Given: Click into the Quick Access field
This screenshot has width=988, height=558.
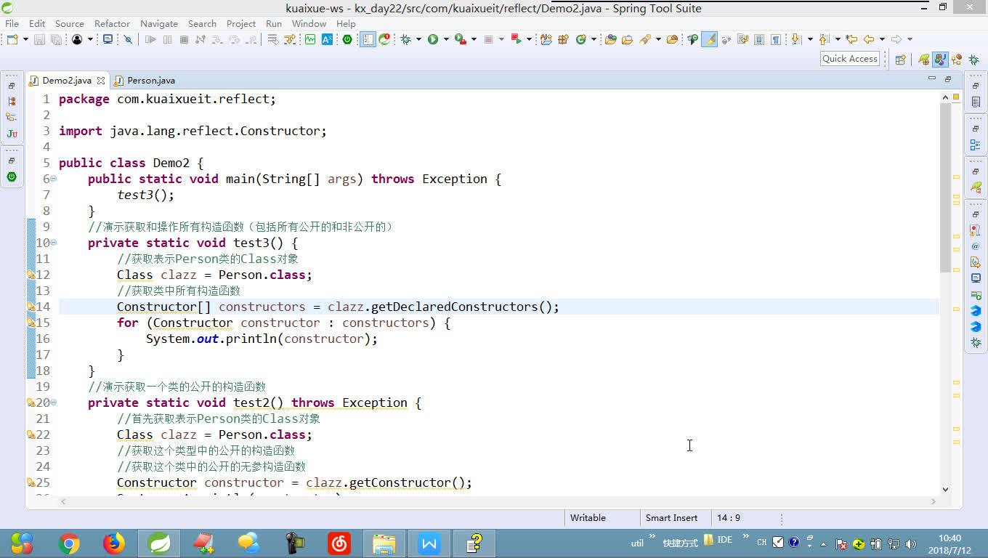Looking at the screenshot, I should click(x=850, y=59).
